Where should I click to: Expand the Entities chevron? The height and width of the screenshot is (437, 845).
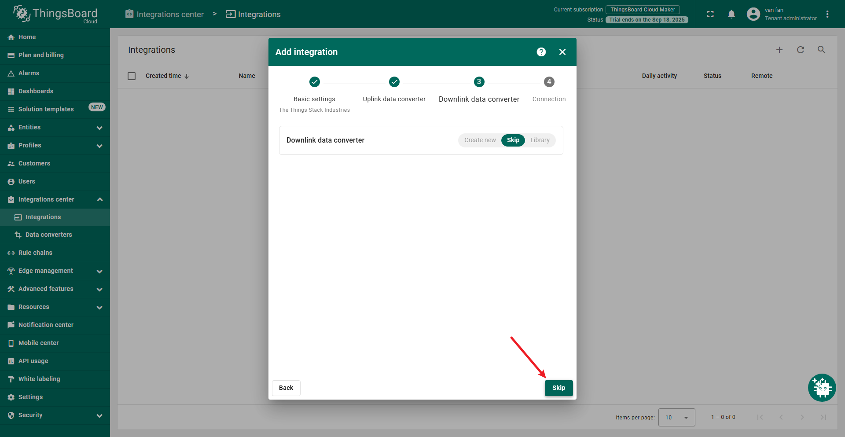tap(99, 128)
